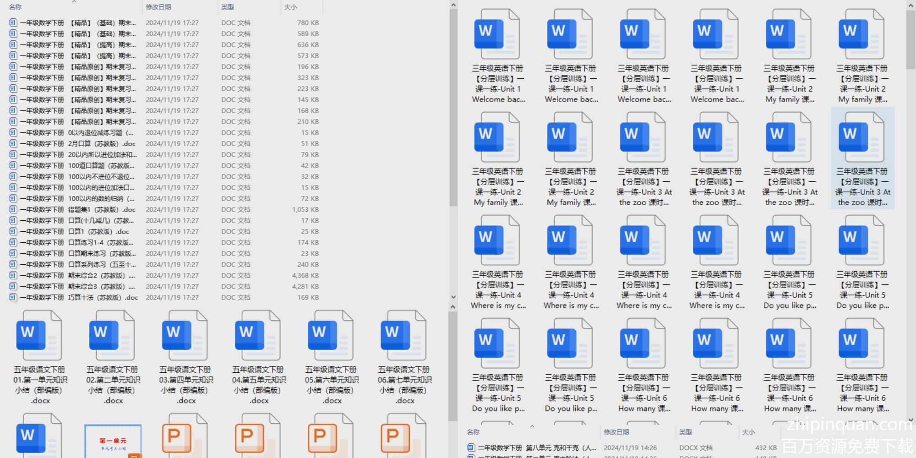Select 二年级数学下册 第八单元 克和千克 file row
Viewport: 916px width, 458px height.
point(536,448)
